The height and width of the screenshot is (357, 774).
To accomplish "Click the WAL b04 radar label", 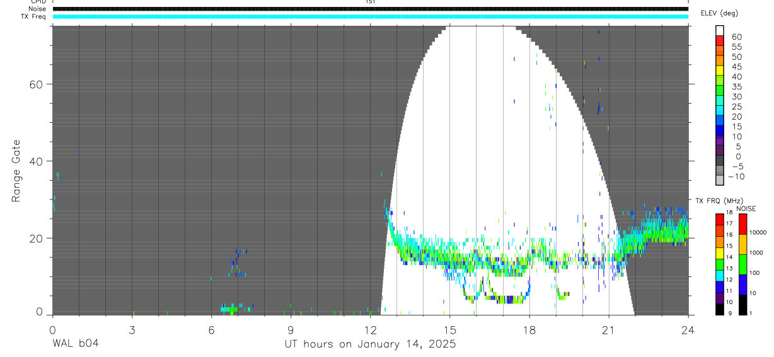I will 76,344.
